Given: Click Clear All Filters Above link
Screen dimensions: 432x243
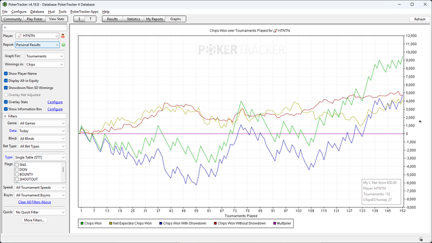Looking at the screenshot, I should click(x=35, y=202).
